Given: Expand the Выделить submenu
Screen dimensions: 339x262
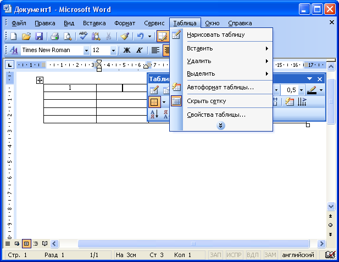Looking at the screenshot, I should click(x=221, y=73).
